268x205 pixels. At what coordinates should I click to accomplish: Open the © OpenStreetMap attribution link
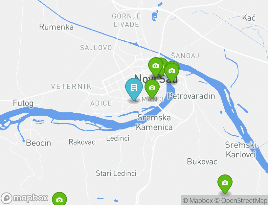(x=241, y=200)
